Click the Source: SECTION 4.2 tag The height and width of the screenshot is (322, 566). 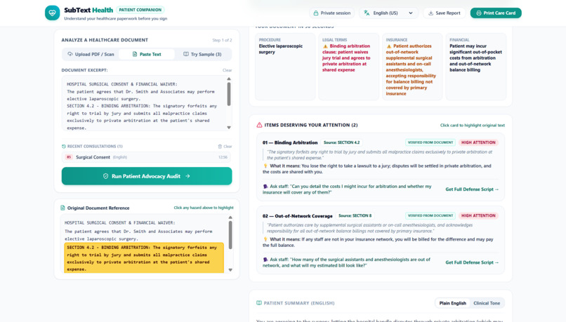341,142
